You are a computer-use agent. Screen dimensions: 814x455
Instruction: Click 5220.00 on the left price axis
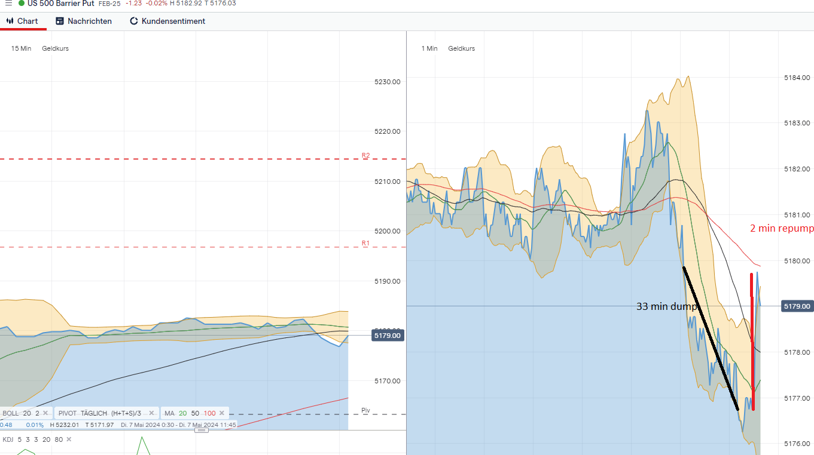(388, 131)
